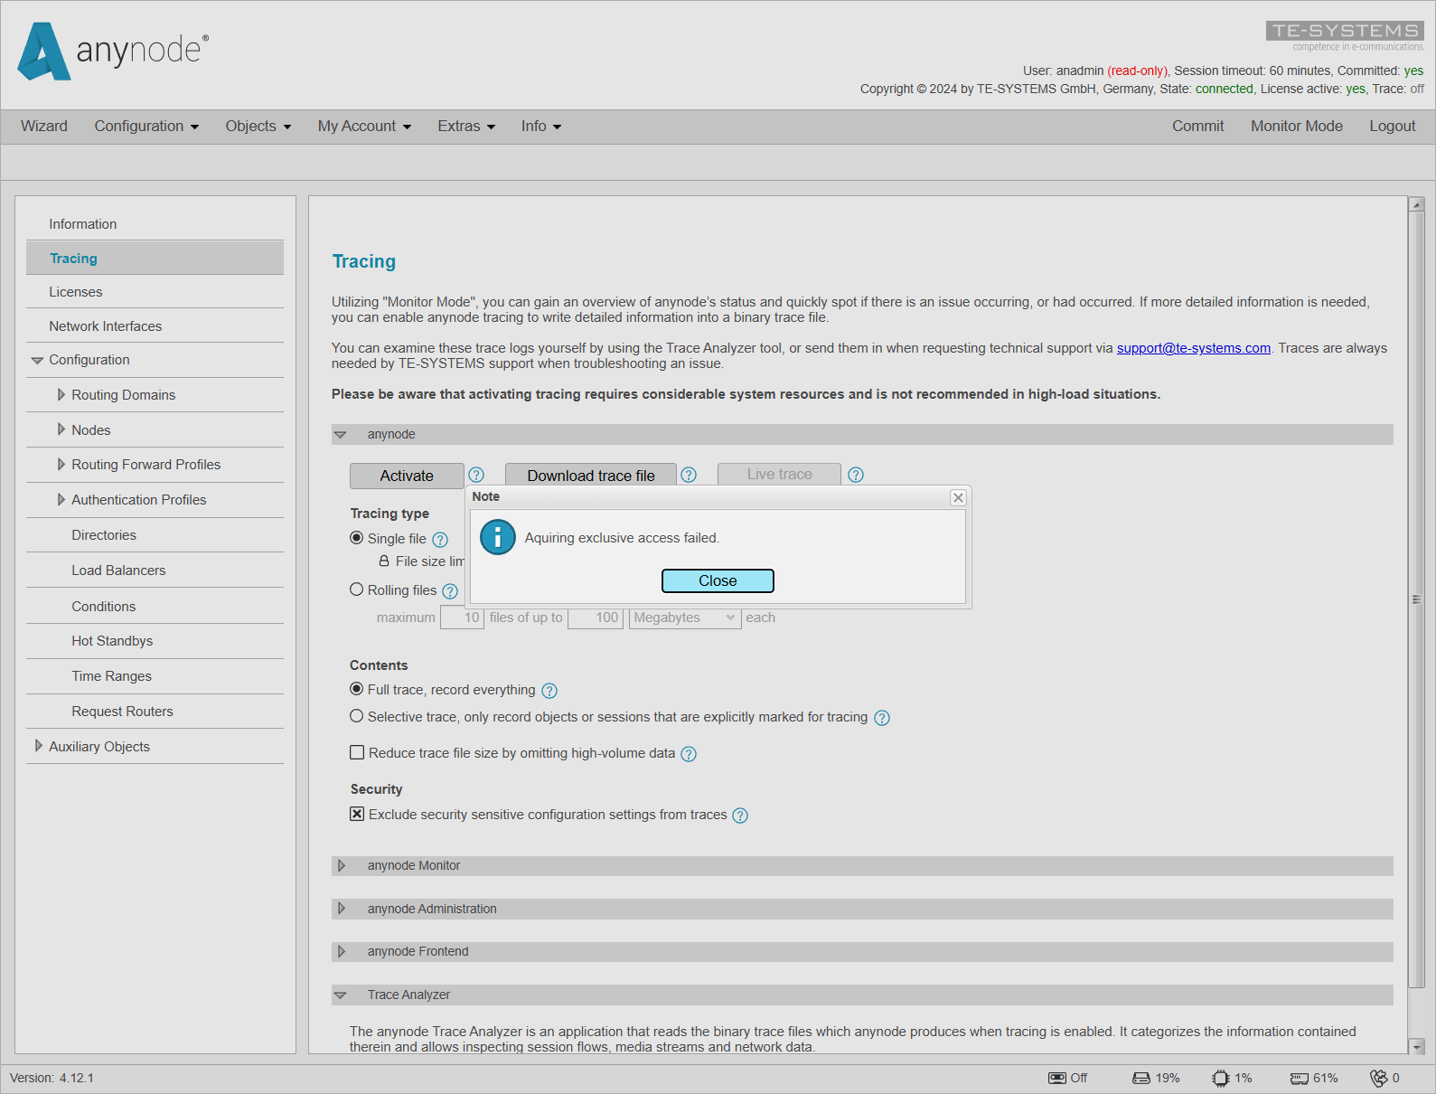Expand Auxiliary Objects in sidebar
This screenshot has width=1436, height=1094.
(x=38, y=746)
